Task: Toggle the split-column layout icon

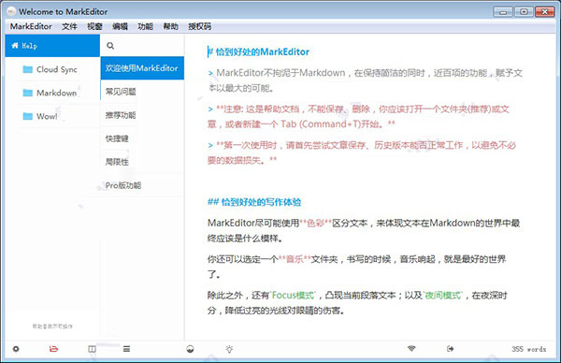Action: click(x=92, y=349)
